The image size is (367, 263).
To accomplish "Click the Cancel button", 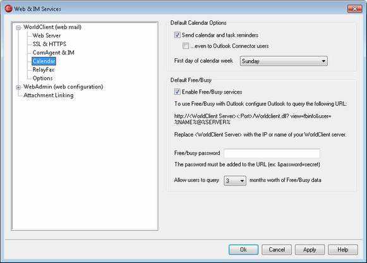I will 277,250.
